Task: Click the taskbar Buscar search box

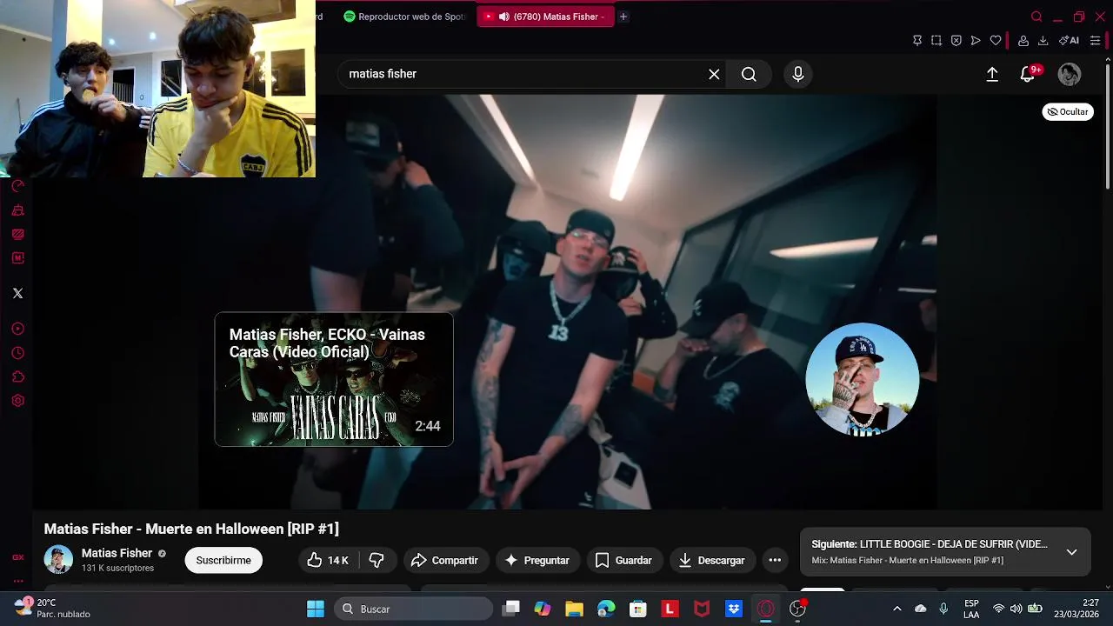Action: 413,609
